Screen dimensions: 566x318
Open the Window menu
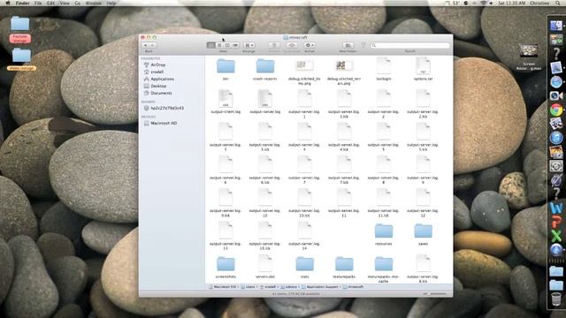pos(93,3)
